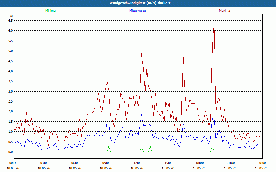Screen dimensions: 276x172
Task: Click the 03:00 time axis label
Action: point(45,163)
